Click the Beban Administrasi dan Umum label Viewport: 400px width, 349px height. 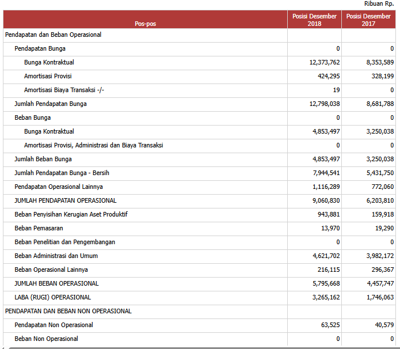55,256
